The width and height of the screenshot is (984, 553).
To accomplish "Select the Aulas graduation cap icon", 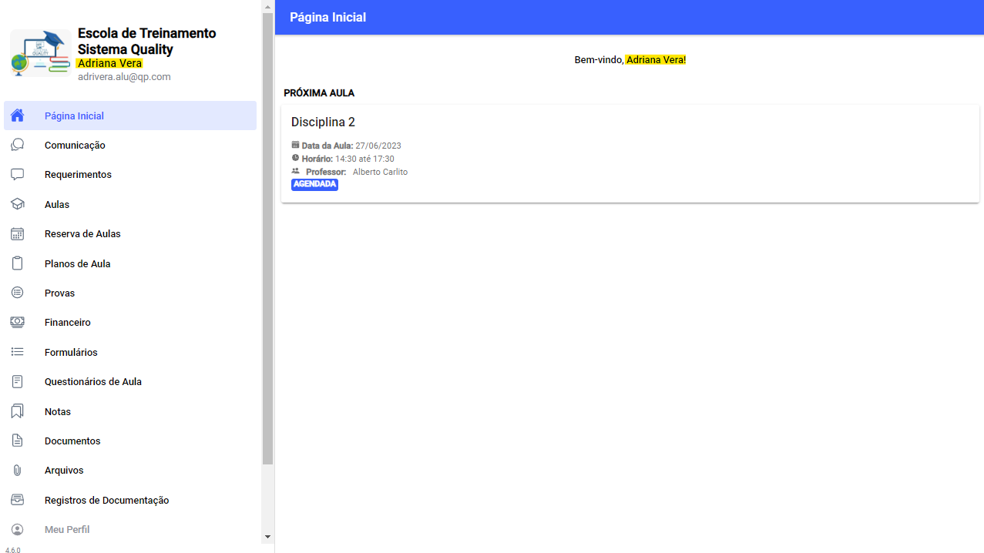I will [17, 204].
